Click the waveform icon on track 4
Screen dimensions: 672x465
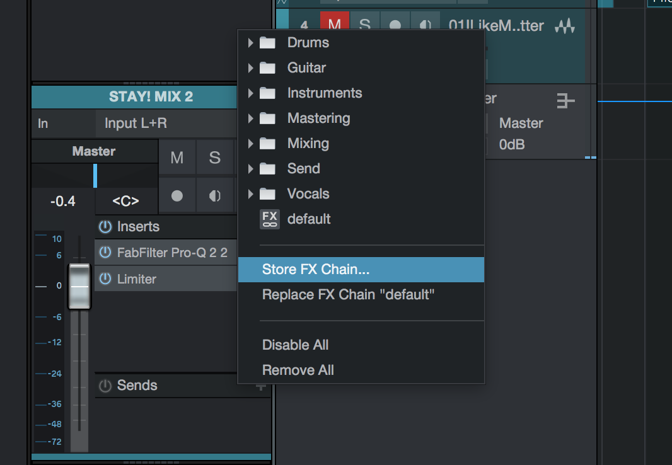[565, 26]
